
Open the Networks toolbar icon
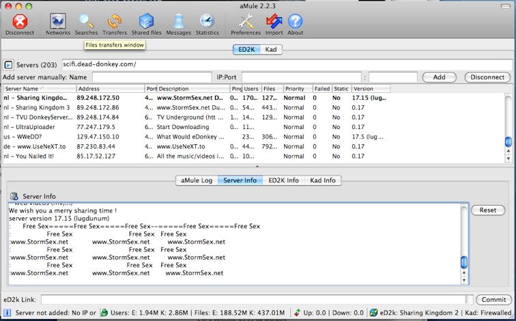point(57,21)
